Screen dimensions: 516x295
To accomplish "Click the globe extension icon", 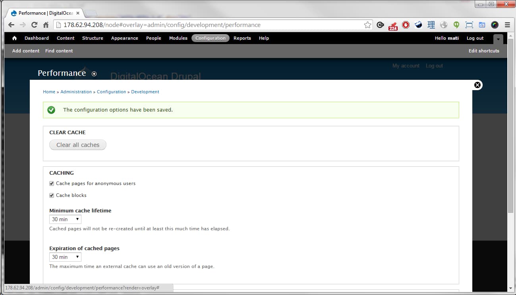I will [444, 25].
